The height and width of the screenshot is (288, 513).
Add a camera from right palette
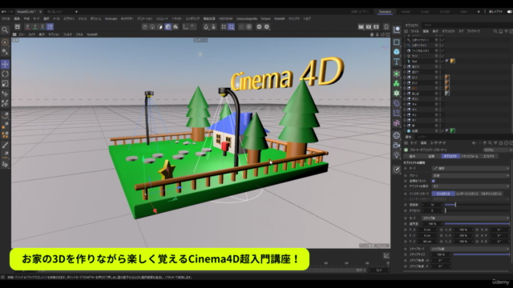click(x=397, y=145)
